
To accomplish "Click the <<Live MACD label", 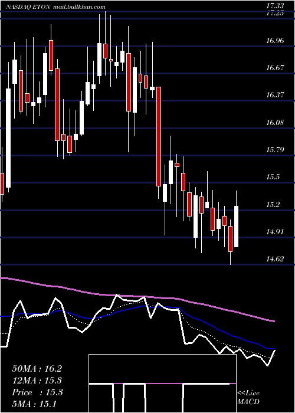I will 248,397.
